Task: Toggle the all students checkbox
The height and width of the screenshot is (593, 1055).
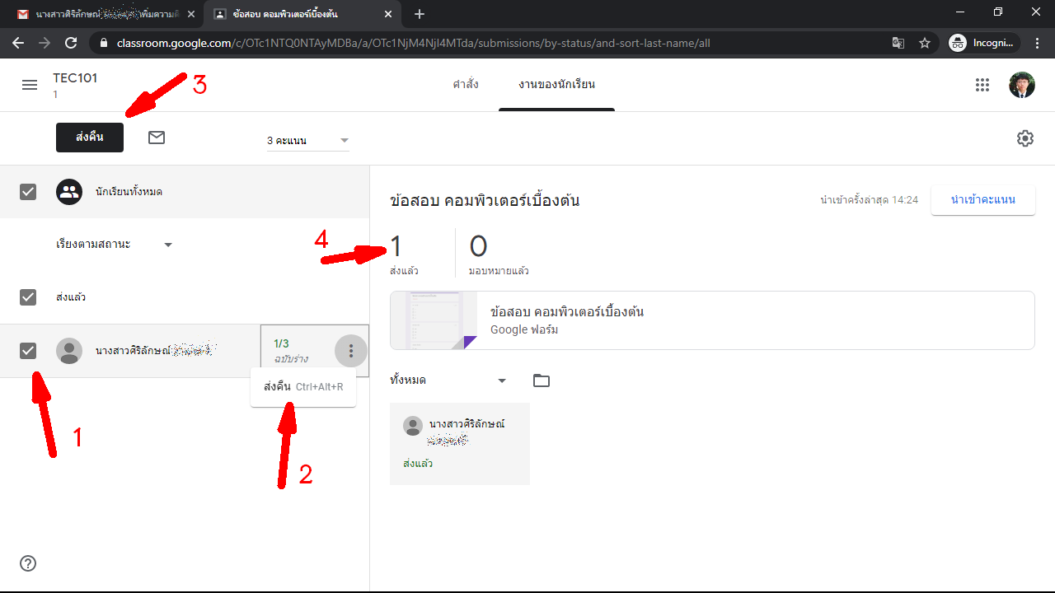Action: (x=28, y=192)
